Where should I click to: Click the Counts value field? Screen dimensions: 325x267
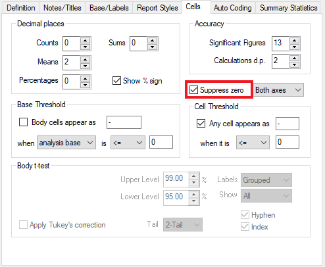pyautogui.click(x=72, y=44)
